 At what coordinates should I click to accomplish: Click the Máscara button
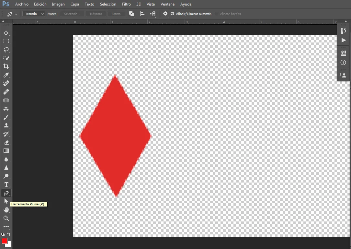[96, 14]
